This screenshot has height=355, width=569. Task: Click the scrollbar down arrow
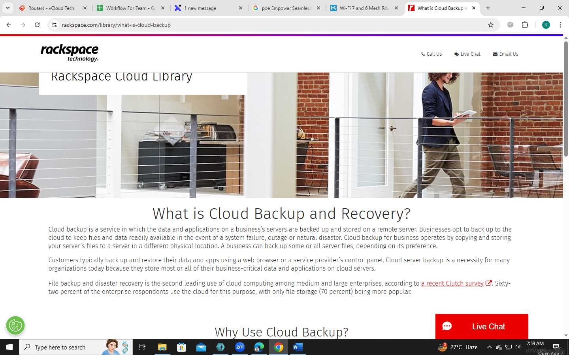tap(566, 336)
